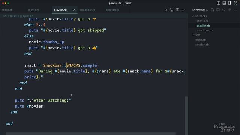Viewport: 240px width, 135px height.
Task: Switch to the flicks.rb tab
Action: (x=7, y=10)
